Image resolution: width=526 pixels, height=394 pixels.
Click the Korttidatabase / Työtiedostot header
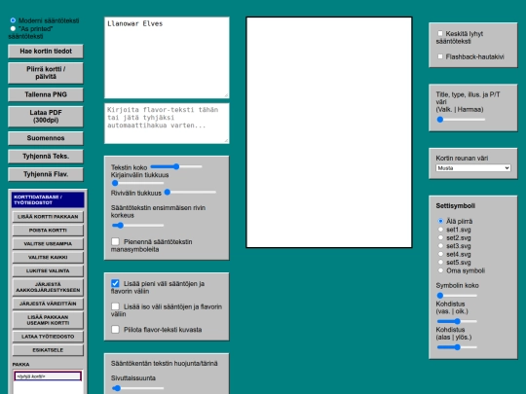coord(48,200)
